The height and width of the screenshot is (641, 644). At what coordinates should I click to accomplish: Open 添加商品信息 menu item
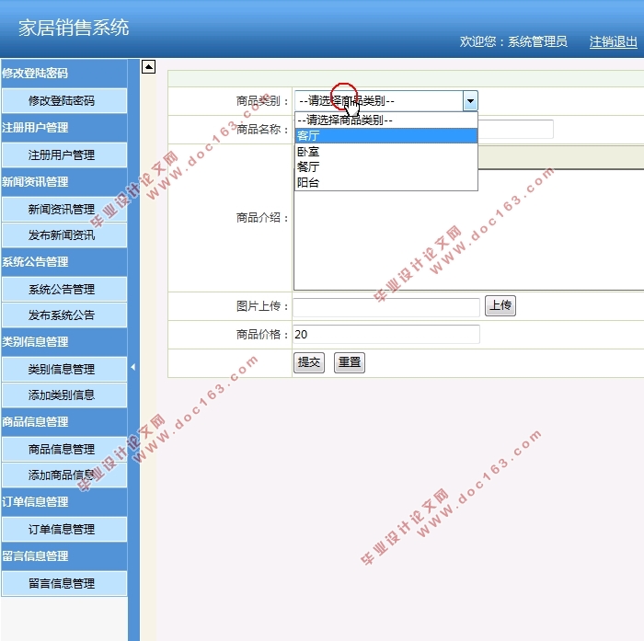(64, 475)
